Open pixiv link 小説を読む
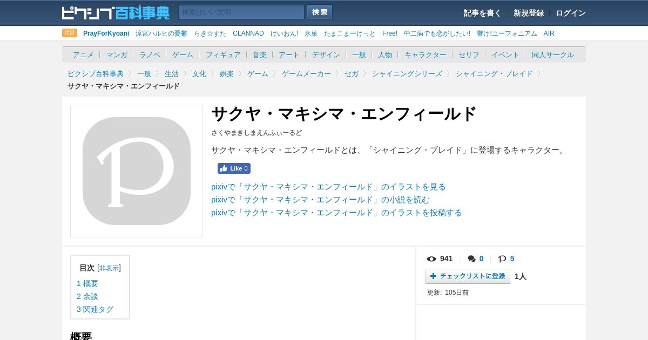The height and width of the screenshot is (340, 648). [x=320, y=200]
